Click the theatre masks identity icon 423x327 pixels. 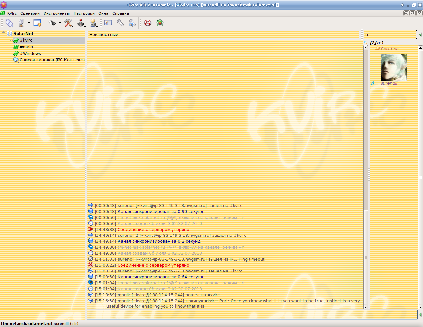point(52,23)
